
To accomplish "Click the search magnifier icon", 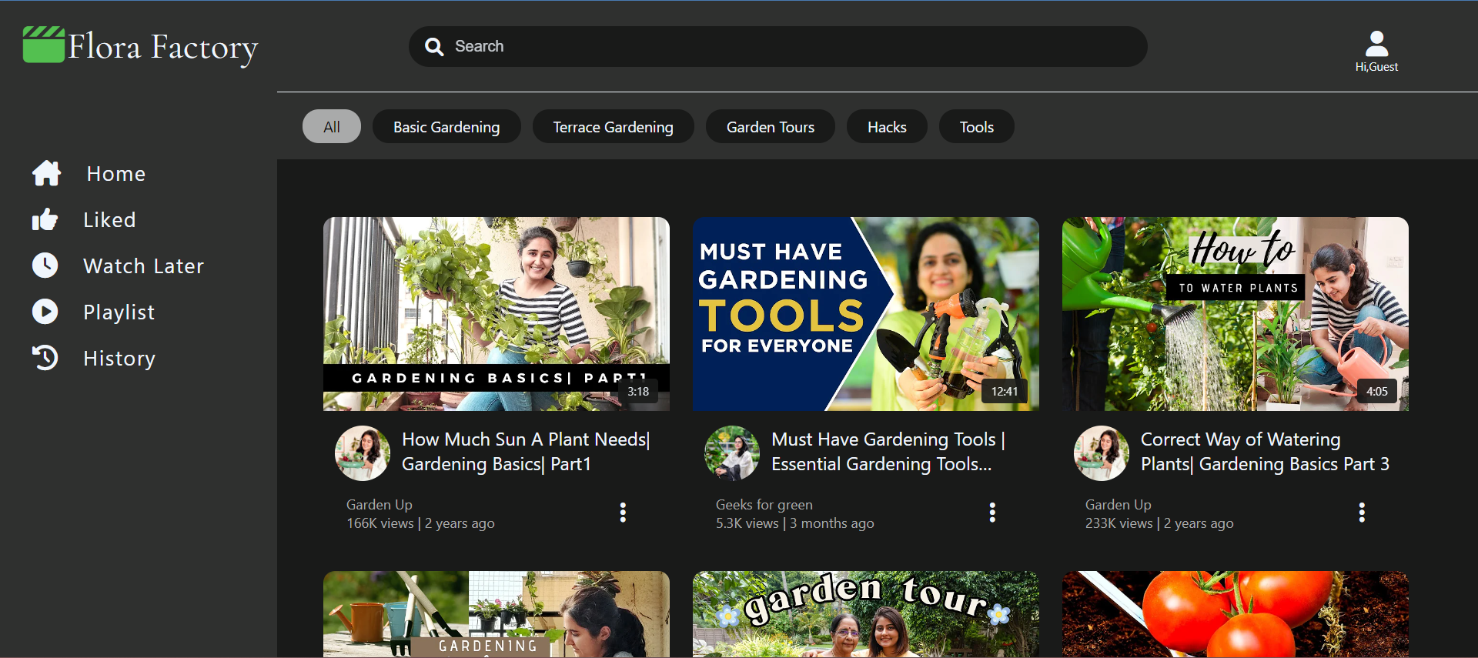I will coord(434,47).
